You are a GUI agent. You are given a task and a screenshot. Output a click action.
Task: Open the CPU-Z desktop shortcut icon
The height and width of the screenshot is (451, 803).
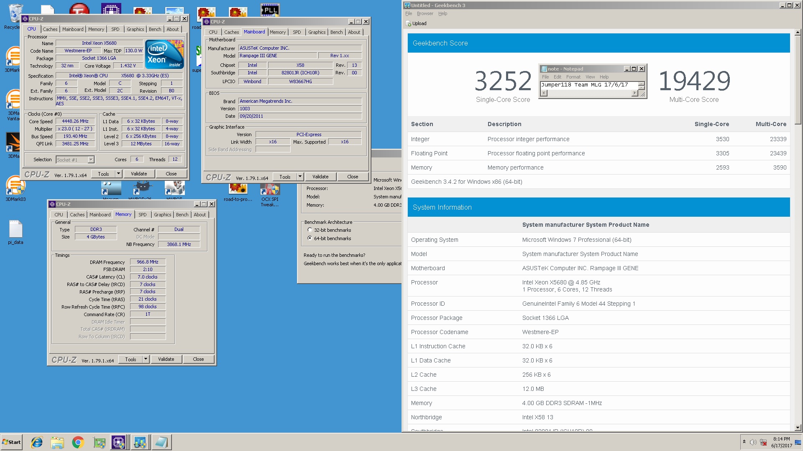(111, 8)
